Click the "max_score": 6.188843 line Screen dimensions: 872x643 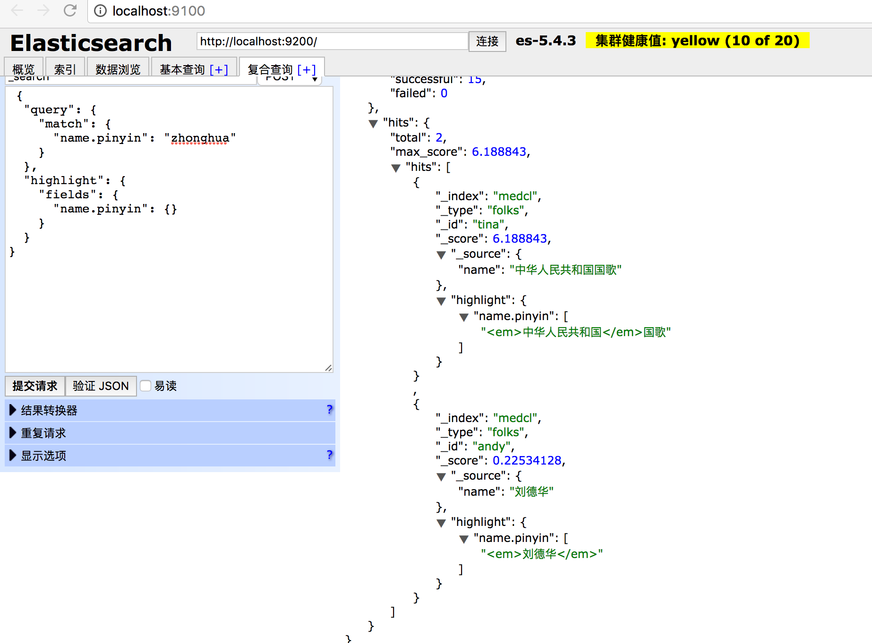(460, 152)
